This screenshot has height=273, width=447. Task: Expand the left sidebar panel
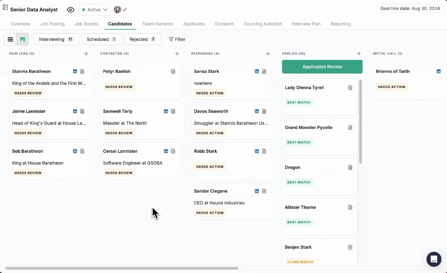pyautogui.click(x=5, y=8)
